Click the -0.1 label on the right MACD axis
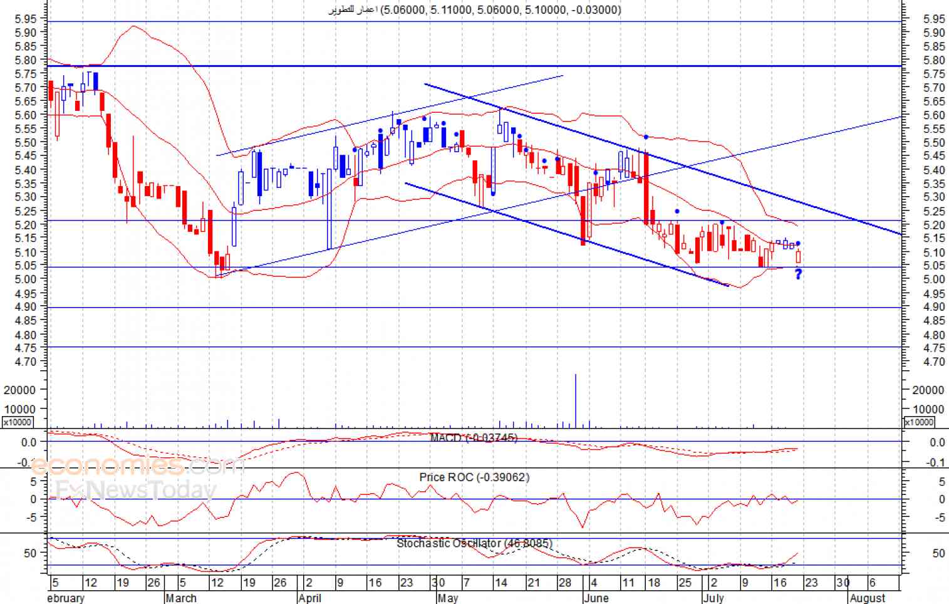Image resolution: width=949 pixels, height=604 pixels. pos(936,462)
